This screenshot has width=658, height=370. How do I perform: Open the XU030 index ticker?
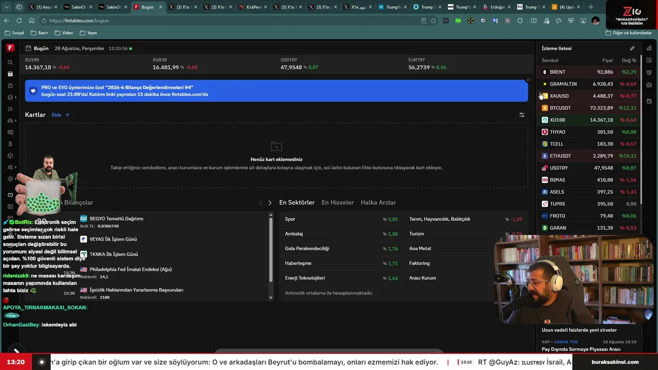(x=175, y=64)
